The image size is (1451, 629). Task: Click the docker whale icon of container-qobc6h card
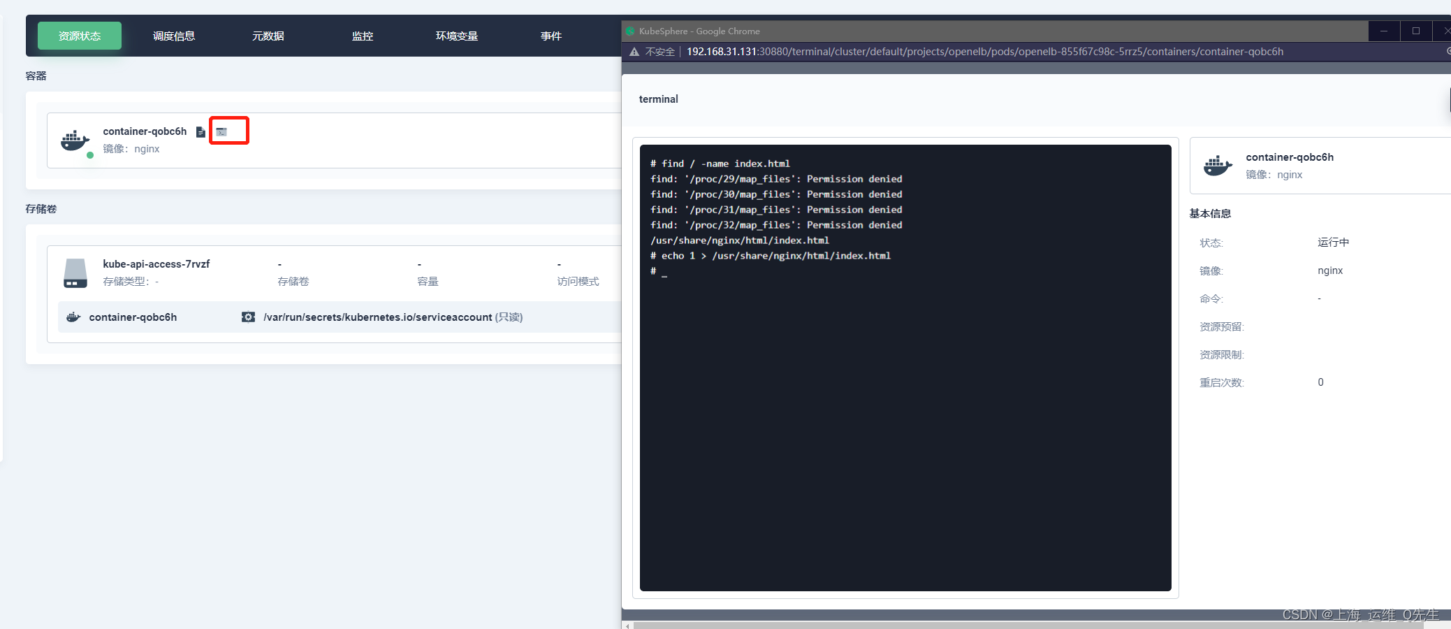[75, 140]
